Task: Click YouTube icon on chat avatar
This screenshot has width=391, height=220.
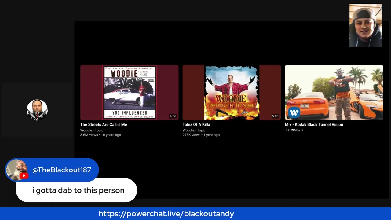Action: [x=24, y=176]
